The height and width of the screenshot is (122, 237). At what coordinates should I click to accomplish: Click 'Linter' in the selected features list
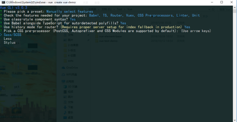point(183,15)
